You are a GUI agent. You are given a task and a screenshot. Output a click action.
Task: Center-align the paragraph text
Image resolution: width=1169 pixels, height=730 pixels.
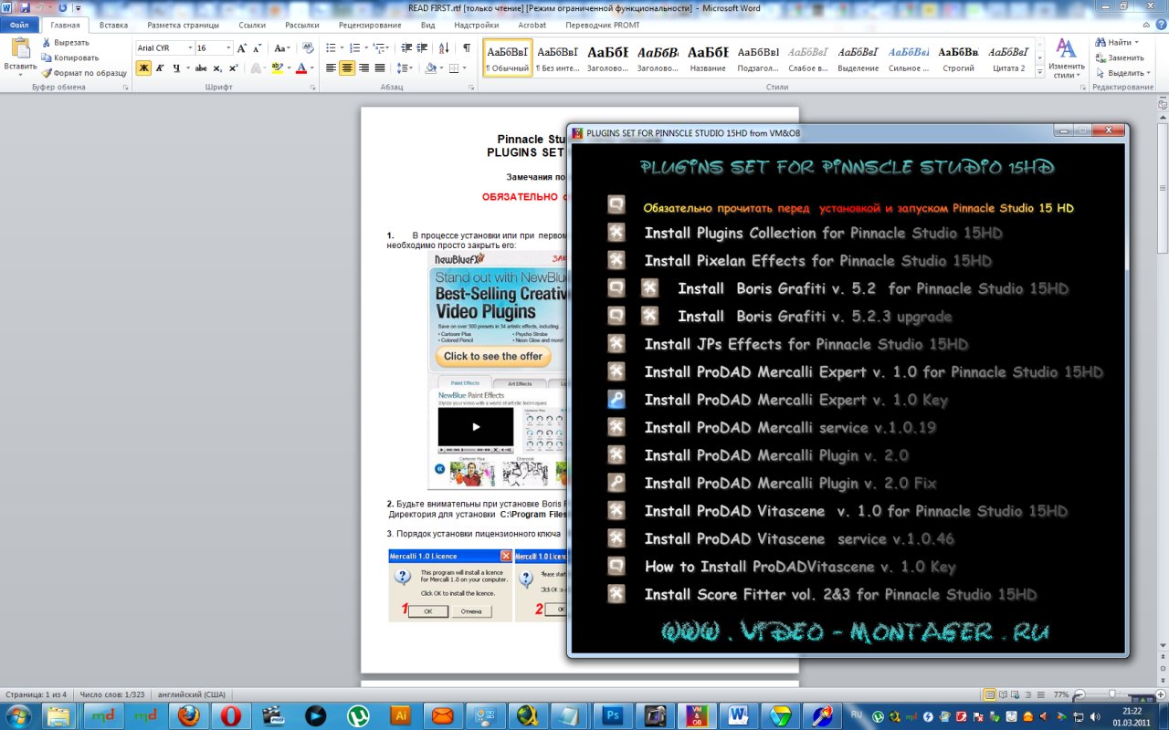coord(347,68)
